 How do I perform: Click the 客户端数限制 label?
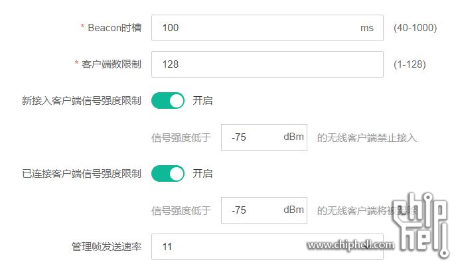pyautogui.click(x=112, y=64)
